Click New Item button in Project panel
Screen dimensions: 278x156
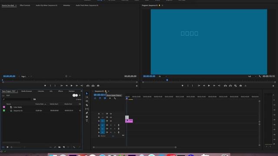click(x=64, y=147)
